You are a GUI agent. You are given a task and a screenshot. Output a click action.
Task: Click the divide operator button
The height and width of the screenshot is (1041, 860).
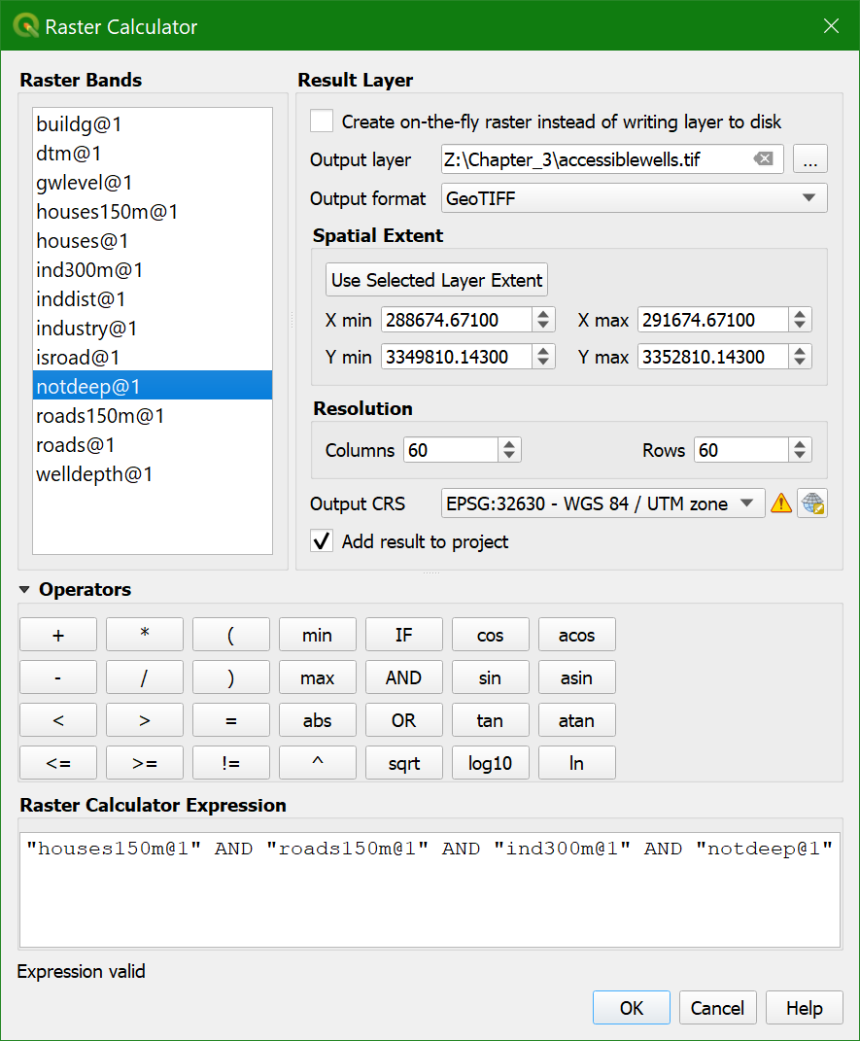145,677
